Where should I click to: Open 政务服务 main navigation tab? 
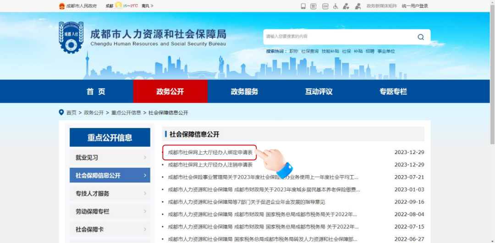pos(244,92)
